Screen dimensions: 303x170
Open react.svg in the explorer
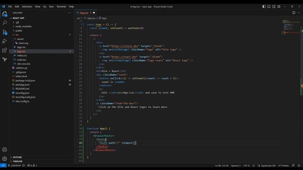coord(23,43)
